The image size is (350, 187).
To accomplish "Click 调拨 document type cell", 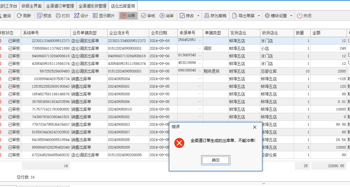I will pos(216,48).
